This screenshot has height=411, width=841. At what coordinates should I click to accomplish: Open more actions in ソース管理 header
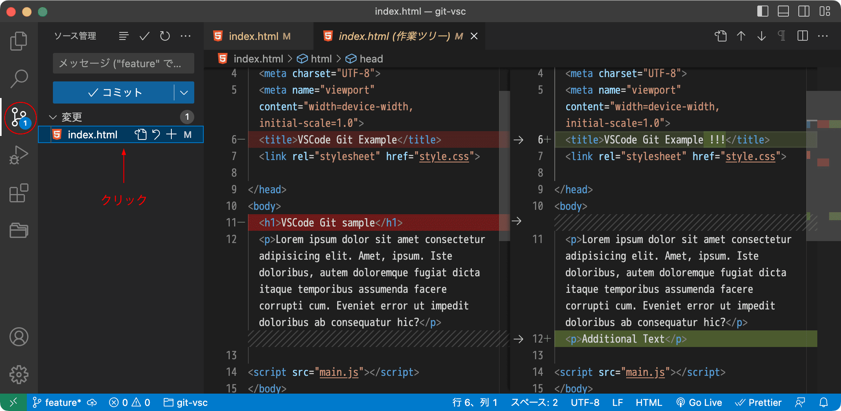click(186, 36)
